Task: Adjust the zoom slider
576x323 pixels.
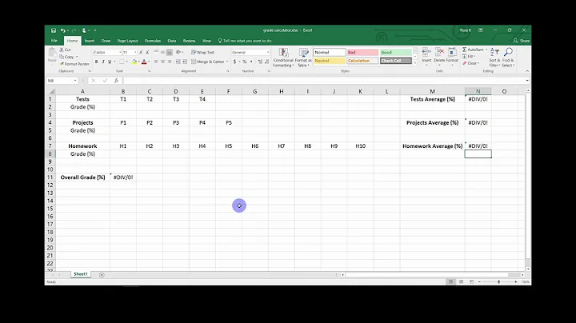Action: (498, 282)
